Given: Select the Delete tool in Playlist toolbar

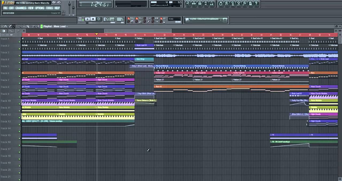Looking at the screenshot, I should click(17, 26).
